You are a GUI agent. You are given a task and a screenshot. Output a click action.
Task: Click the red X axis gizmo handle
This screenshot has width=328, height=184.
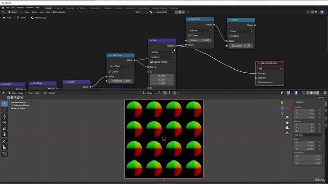288,108
